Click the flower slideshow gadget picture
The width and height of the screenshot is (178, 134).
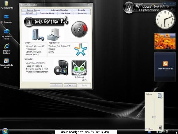[165, 41]
